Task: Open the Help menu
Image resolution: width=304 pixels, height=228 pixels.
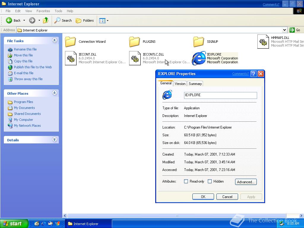Action: coord(70,11)
